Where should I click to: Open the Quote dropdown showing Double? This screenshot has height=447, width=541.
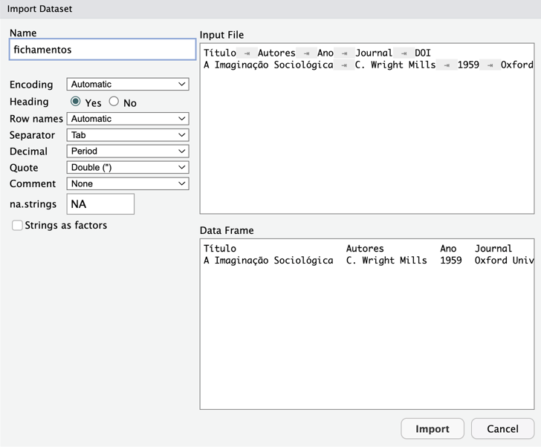tap(128, 168)
